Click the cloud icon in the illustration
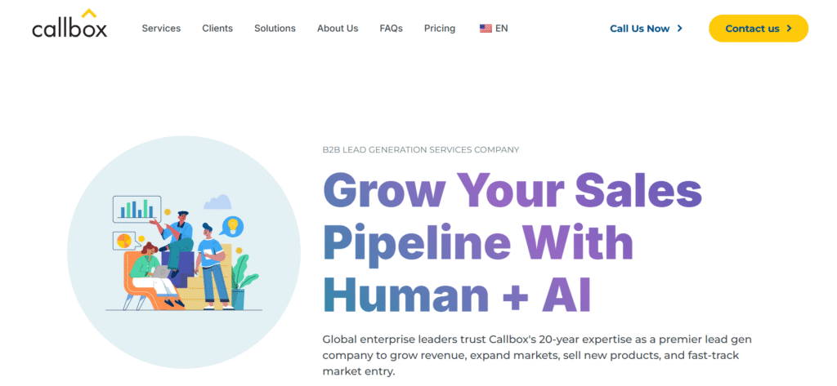 pos(218,202)
